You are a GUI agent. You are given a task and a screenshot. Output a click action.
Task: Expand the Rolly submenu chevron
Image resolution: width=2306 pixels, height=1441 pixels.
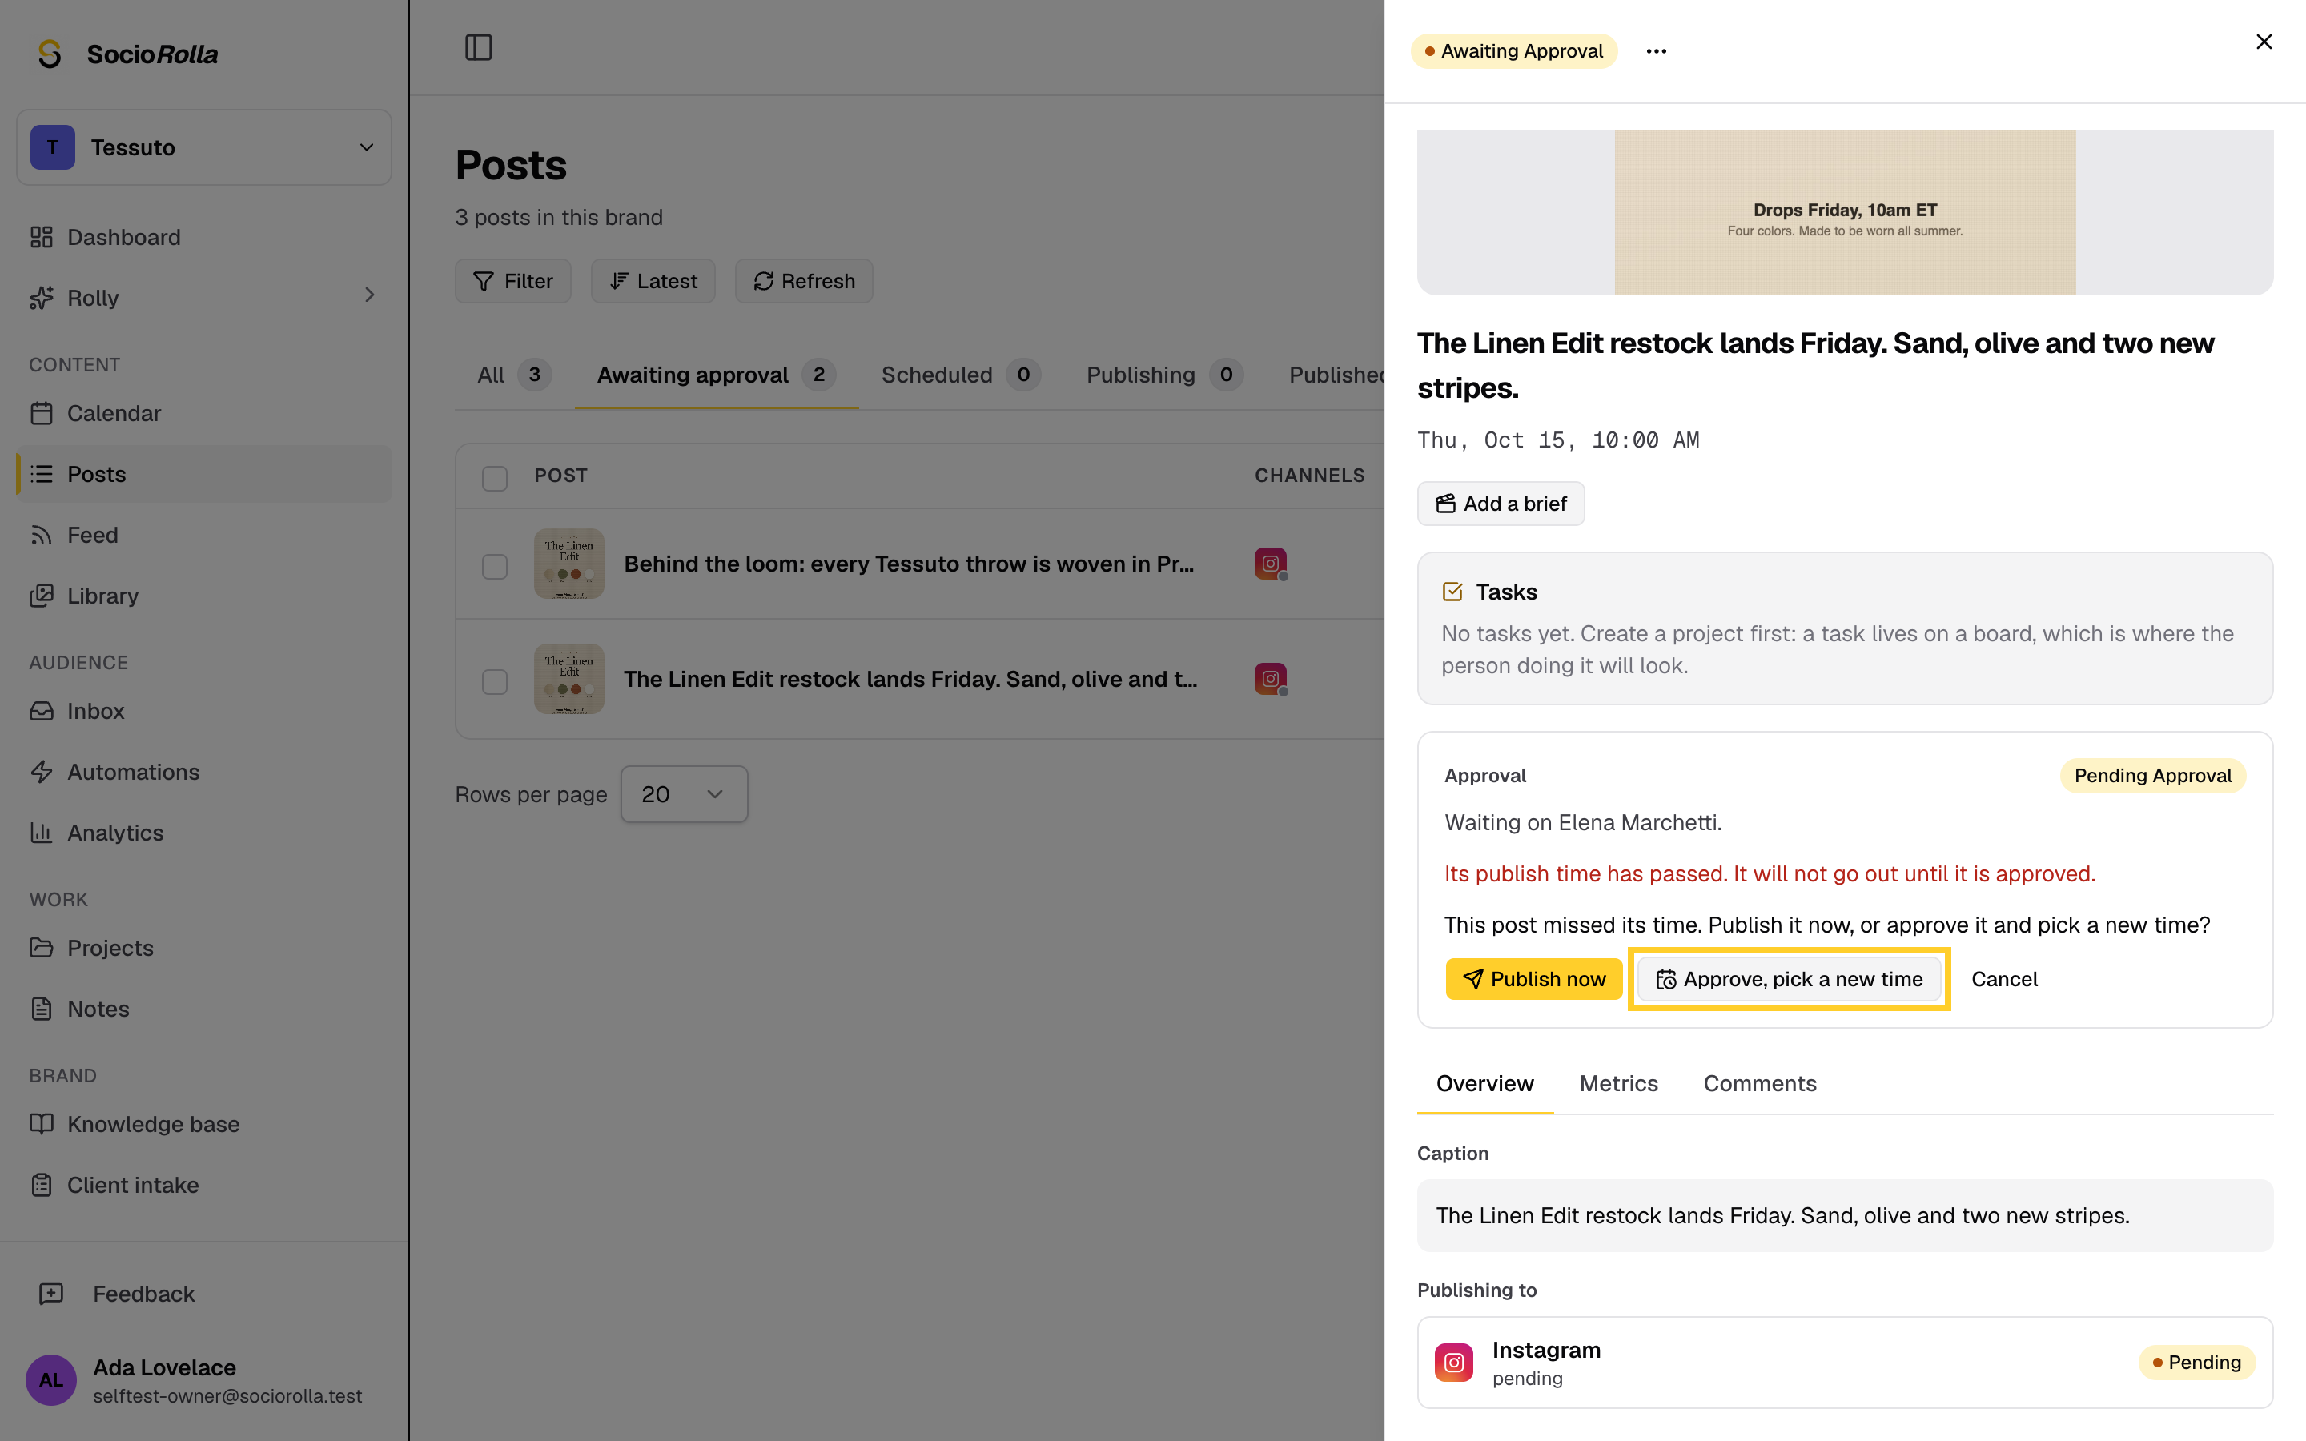click(370, 296)
